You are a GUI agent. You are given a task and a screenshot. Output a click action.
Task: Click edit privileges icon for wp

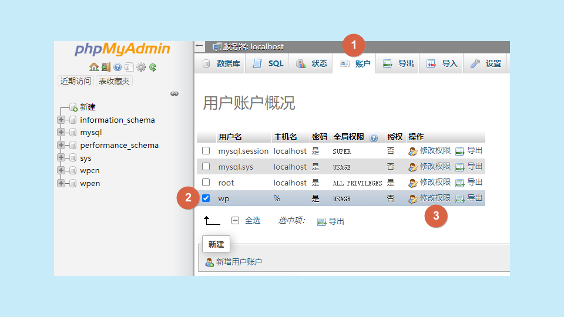(412, 199)
